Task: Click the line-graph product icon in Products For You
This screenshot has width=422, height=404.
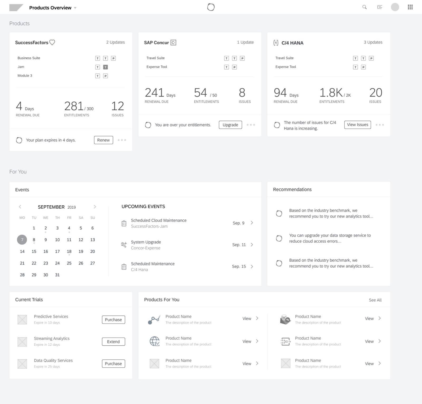Action: click(x=154, y=320)
